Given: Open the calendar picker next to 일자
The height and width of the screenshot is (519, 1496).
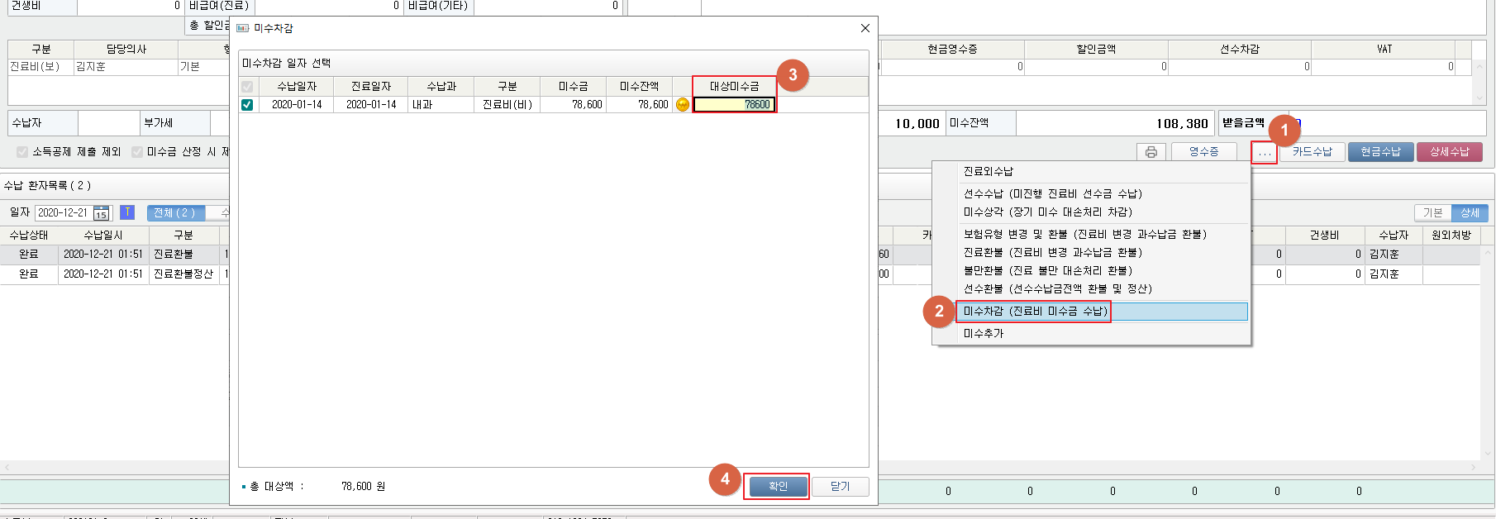Looking at the screenshot, I should coord(101,213).
